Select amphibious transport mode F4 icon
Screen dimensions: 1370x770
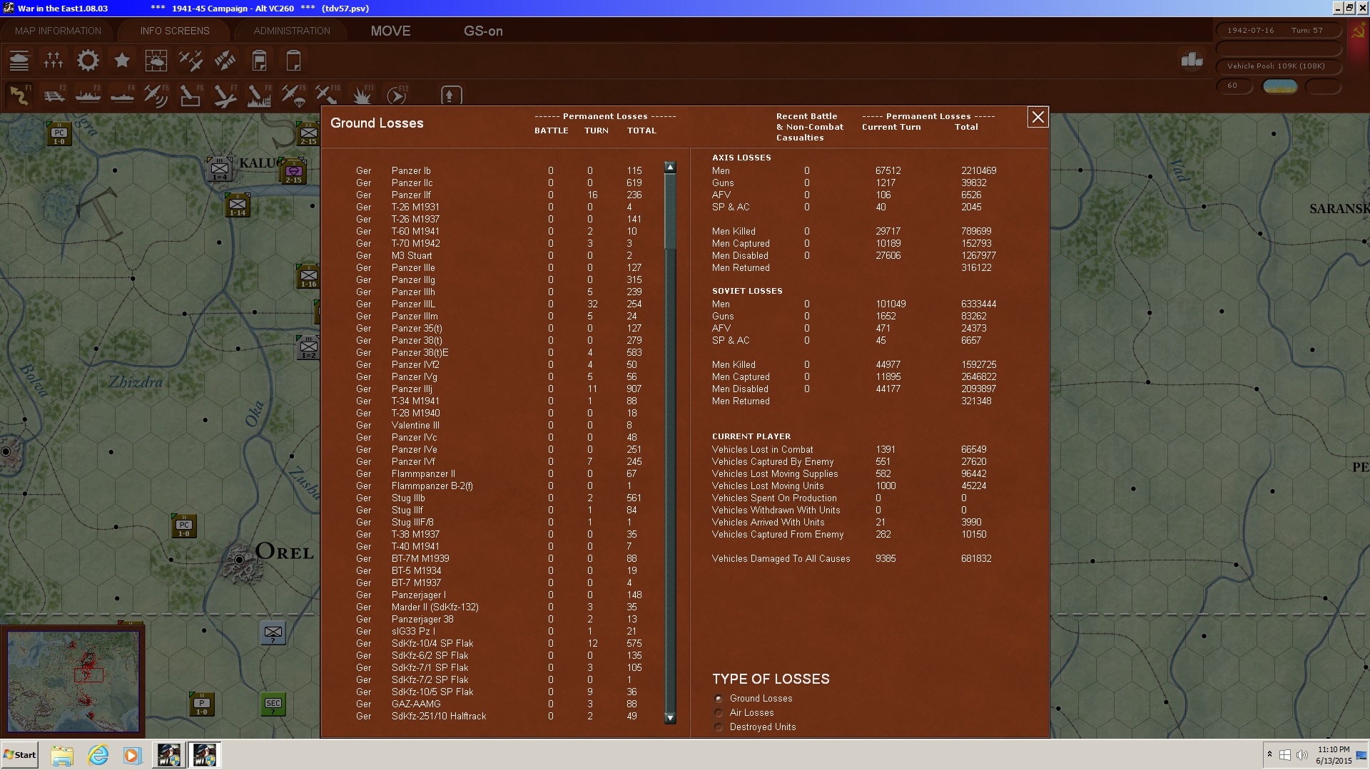(123, 95)
